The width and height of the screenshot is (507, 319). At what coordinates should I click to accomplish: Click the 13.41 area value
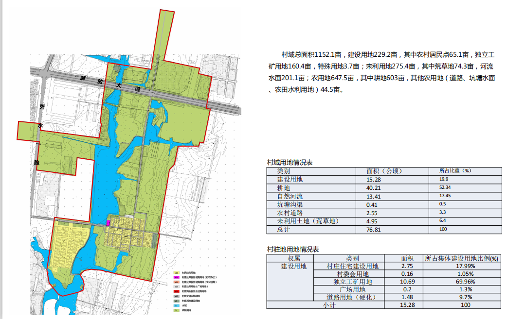[374, 197]
